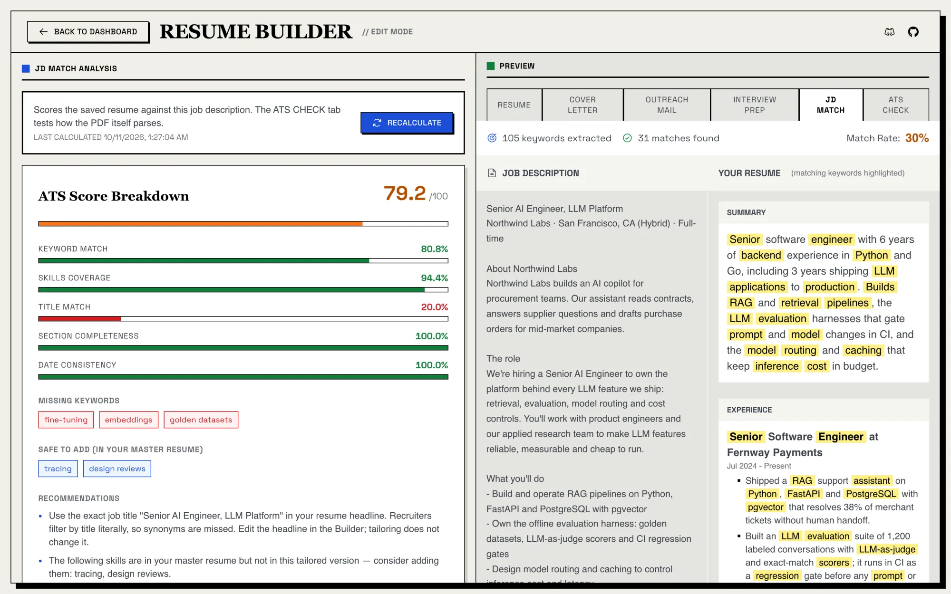951x594 pixels.
Task: Add the tracing safe-to-add tag
Action: point(58,469)
